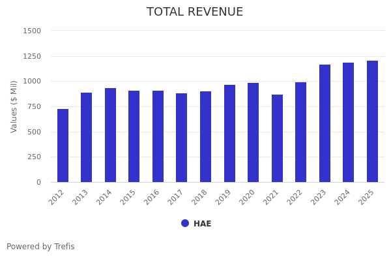Viewport: 391px width, 261px height.
Task: Click the 2018 revenue bar
Action: 205,137
